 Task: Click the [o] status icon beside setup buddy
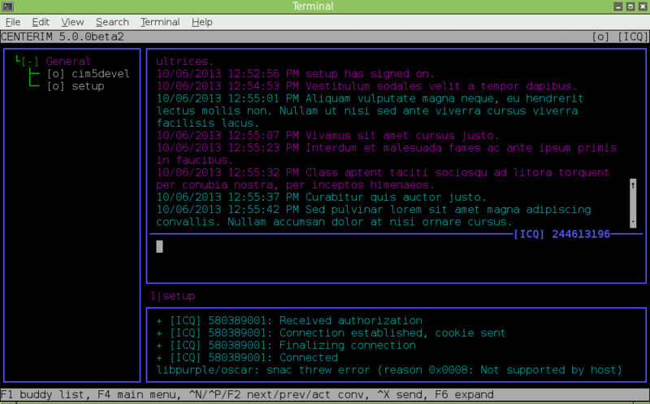55,86
